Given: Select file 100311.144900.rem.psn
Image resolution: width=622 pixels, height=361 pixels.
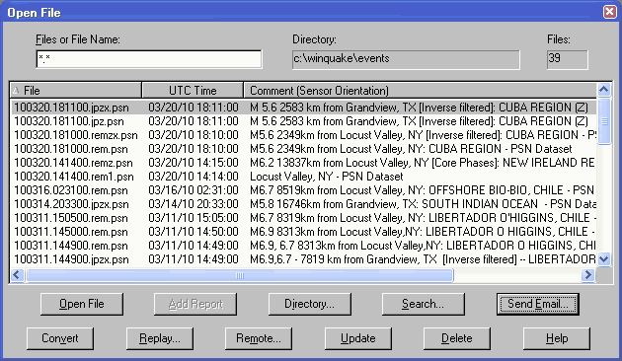Looking at the screenshot, I should pyautogui.click(x=71, y=246).
